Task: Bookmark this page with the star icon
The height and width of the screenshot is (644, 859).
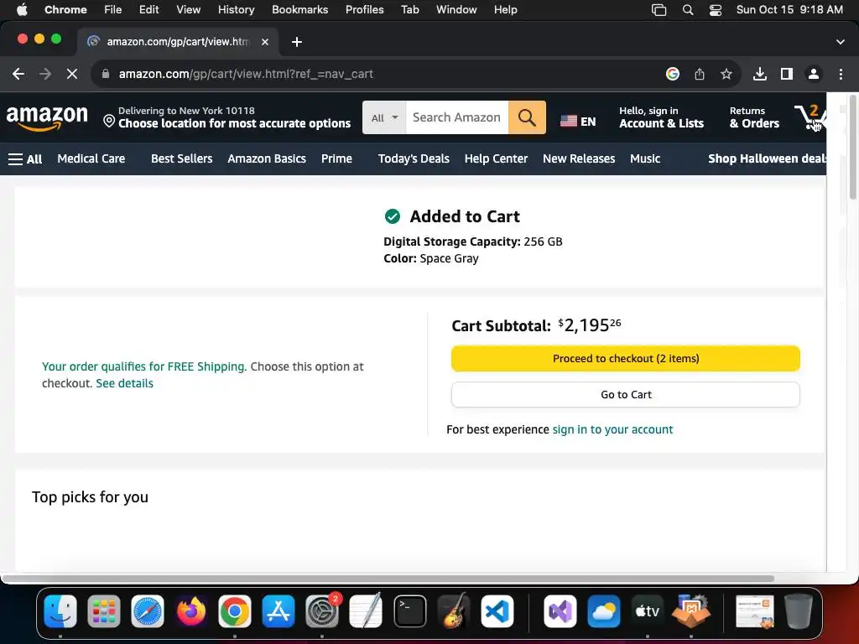Action: tap(726, 74)
